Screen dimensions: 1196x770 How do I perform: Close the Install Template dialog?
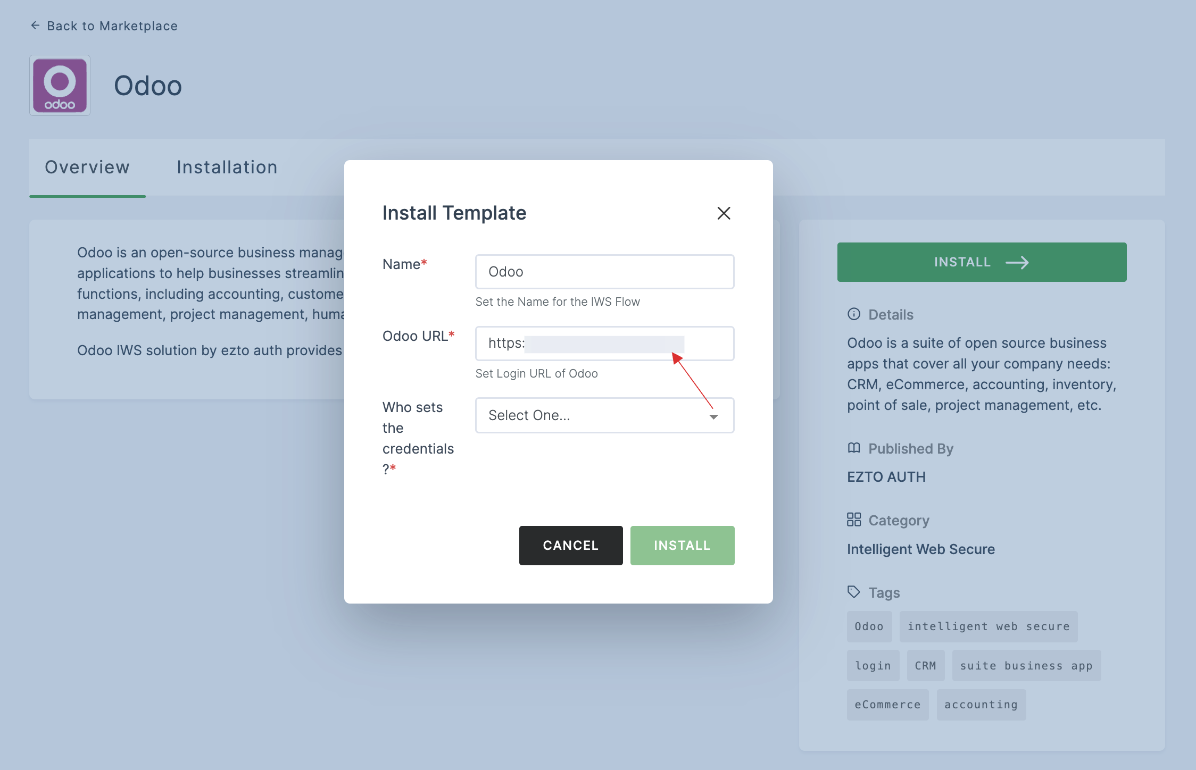[x=724, y=213]
